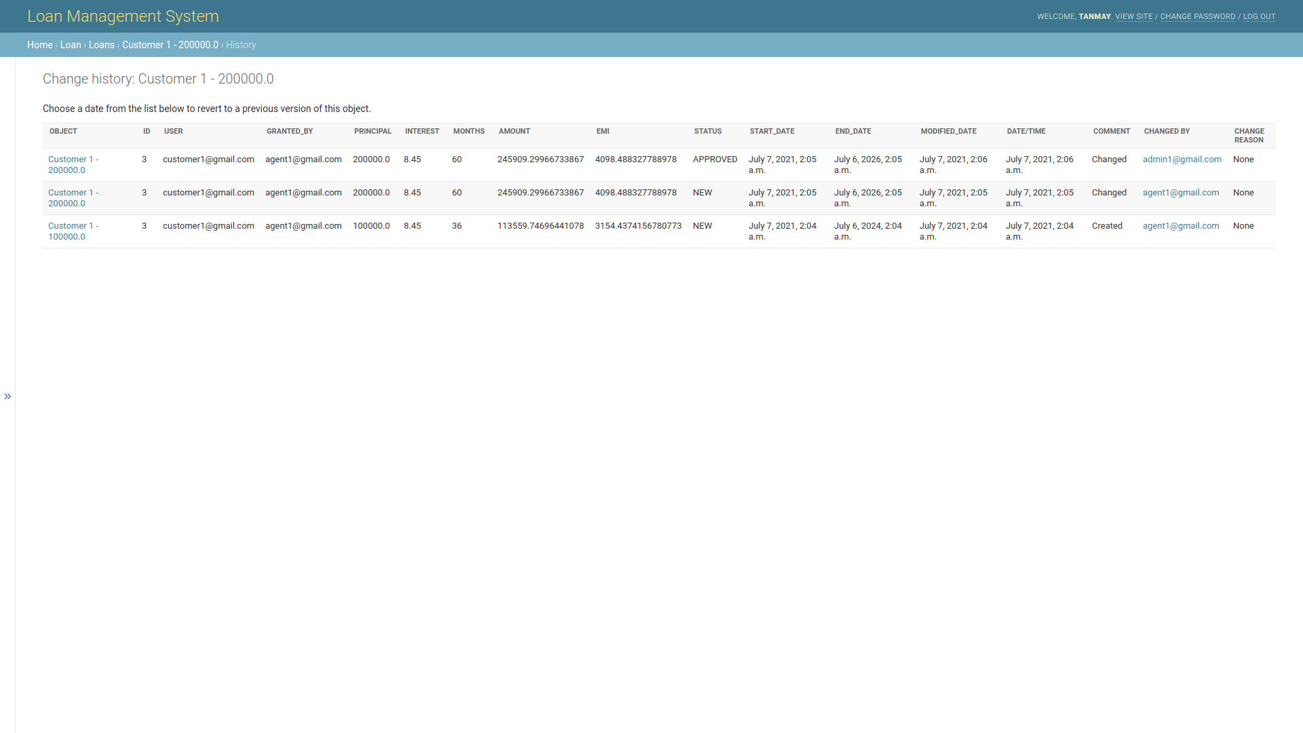
Task: Click the History breadcrumb text
Action: coord(241,45)
